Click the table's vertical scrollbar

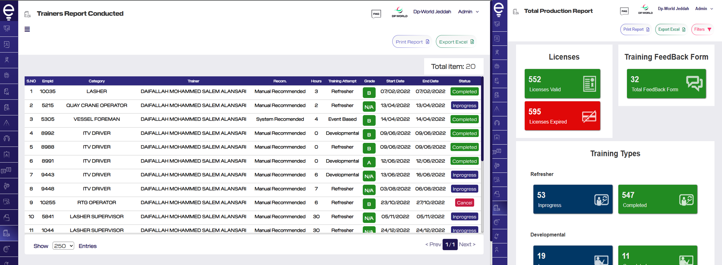pyautogui.click(x=482, y=120)
